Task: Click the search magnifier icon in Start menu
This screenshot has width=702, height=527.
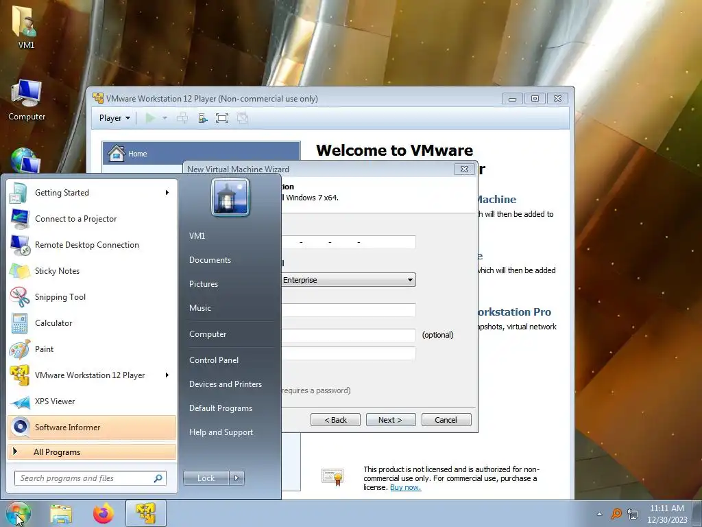Action: 158,478
